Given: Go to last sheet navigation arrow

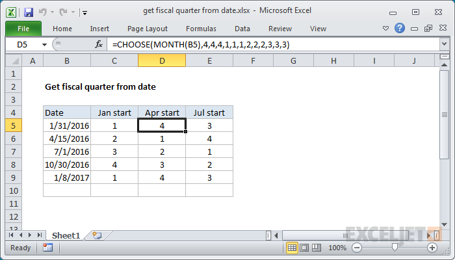Looking at the screenshot, I should [40, 235].
